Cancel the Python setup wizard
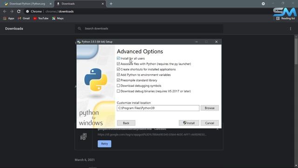Viewport: 298px width, 168px height. (x=210, y=123)
